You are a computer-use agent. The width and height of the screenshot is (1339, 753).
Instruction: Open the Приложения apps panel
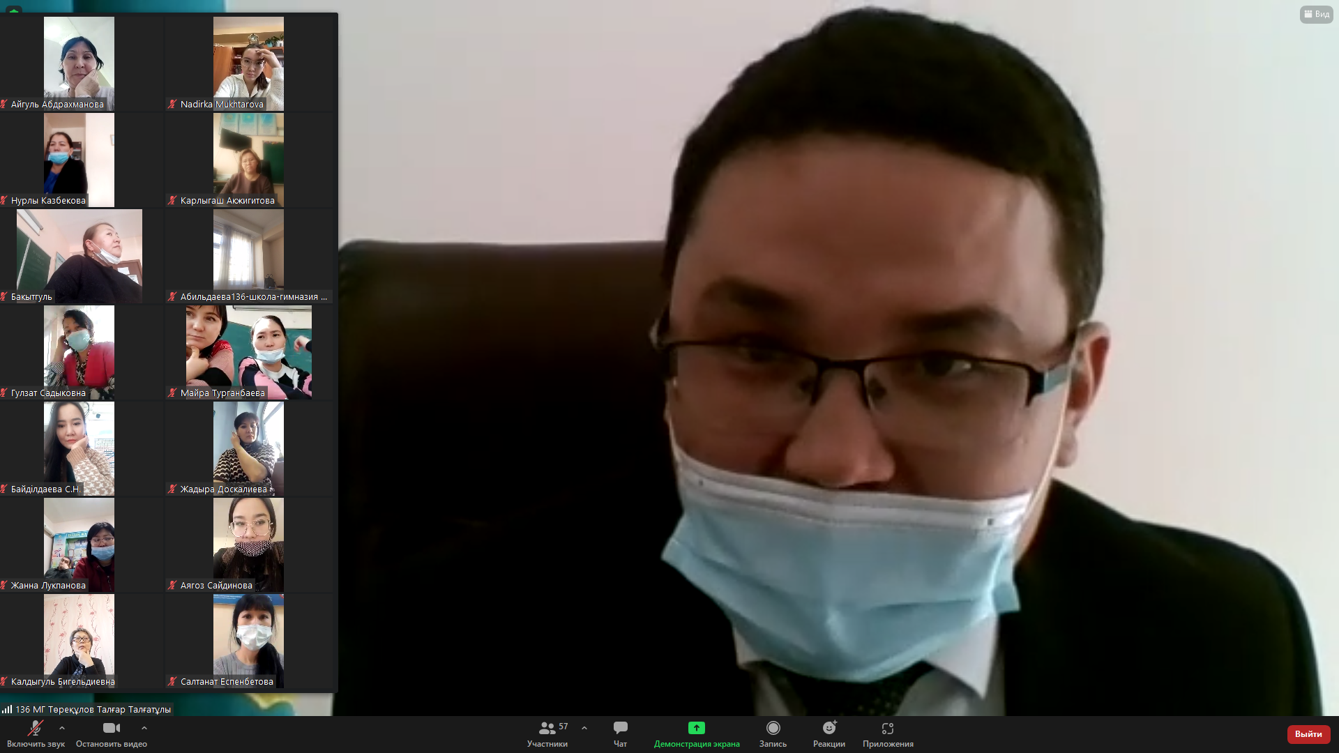tap(887, 733)
